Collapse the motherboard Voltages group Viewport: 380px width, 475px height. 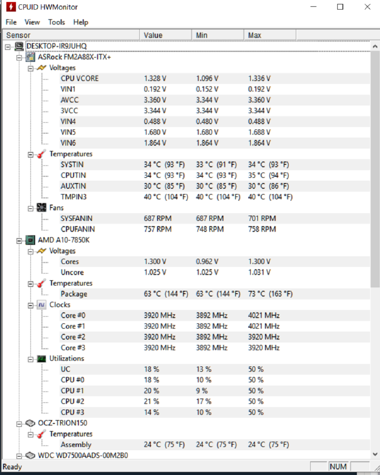pyautogui.click(x=30, y=69)
